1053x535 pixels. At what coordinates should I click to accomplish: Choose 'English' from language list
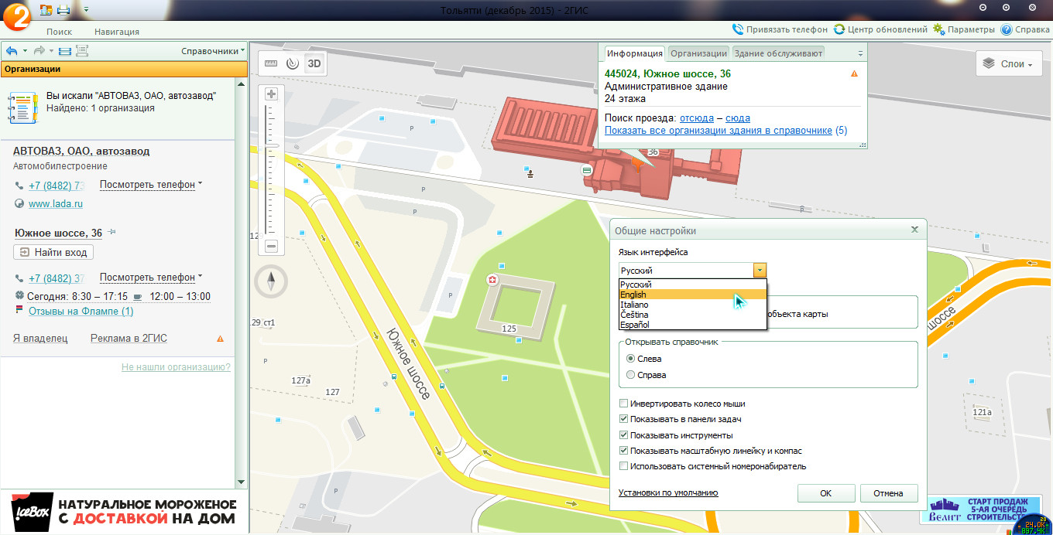(633, 295)
